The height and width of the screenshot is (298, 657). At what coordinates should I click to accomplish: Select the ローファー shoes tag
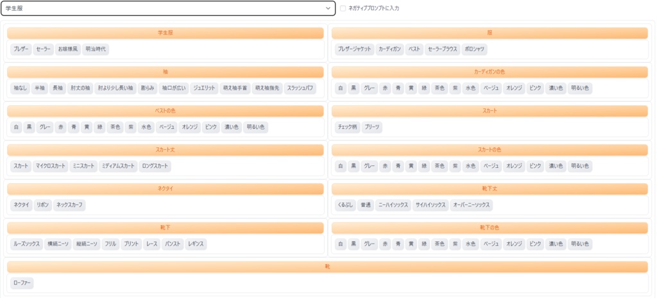[x=22, y=283]
